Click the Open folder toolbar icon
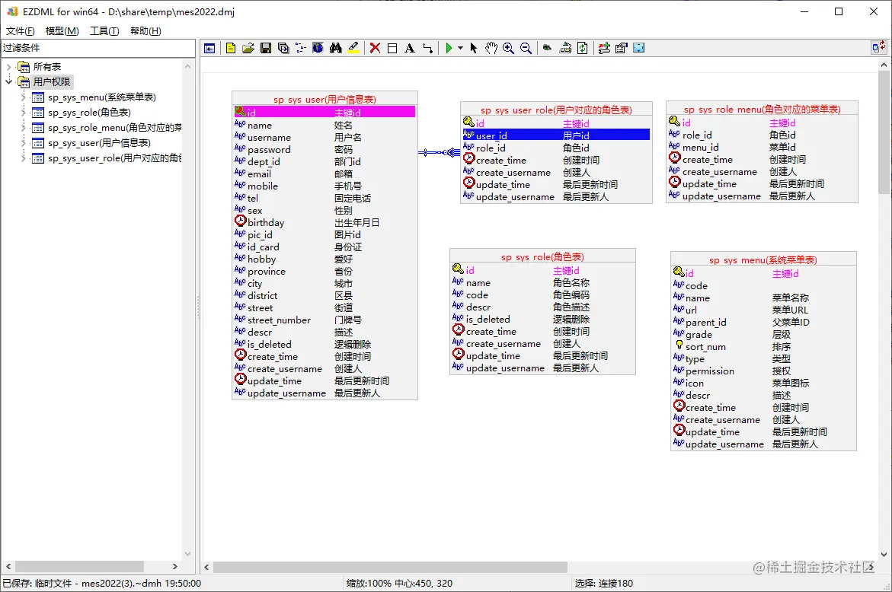The image size is (892, 592). coord(248,48)
